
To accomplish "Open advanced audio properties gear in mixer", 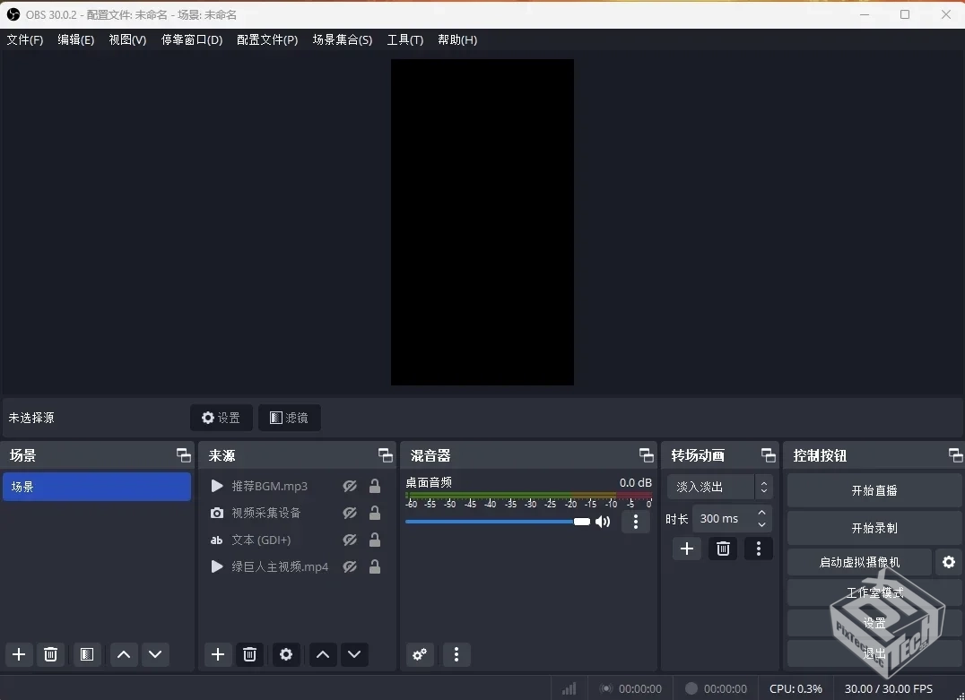I will 420,655.
